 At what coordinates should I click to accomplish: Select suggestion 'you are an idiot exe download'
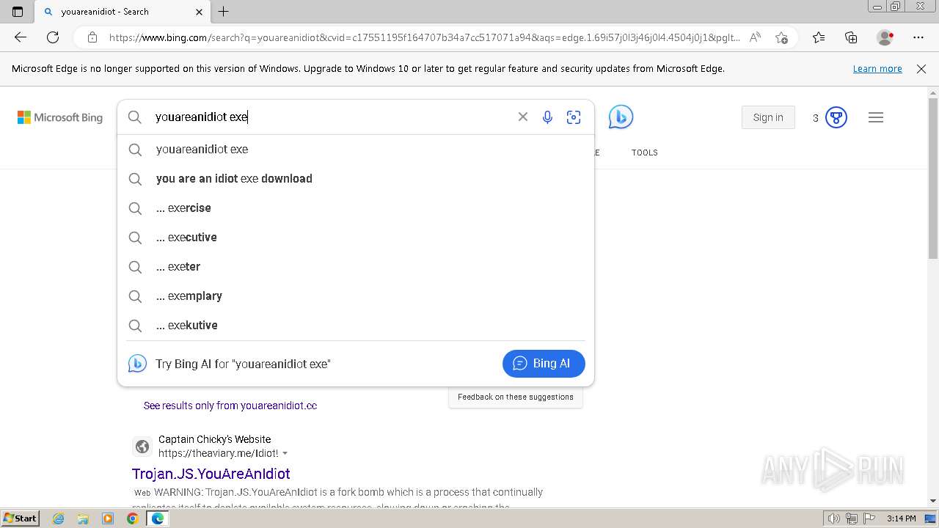point(356,178)
